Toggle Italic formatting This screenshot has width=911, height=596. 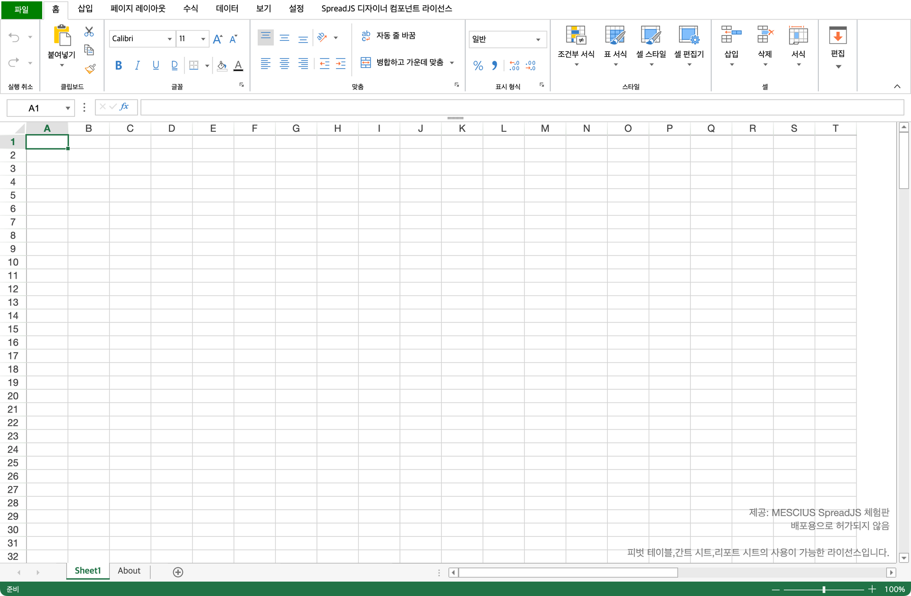coord(137,65)
